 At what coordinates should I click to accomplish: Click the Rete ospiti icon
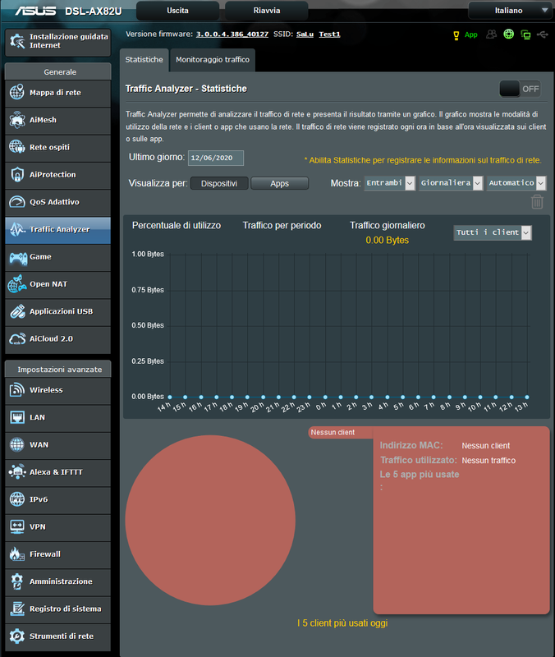click(17, 147)
